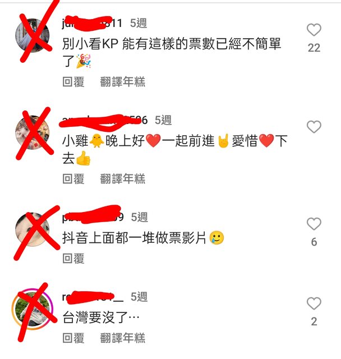The height and width of the screenshot is (359, 341).
Task: Open first commenter's profile picture
Action: (x=33, y=35)
